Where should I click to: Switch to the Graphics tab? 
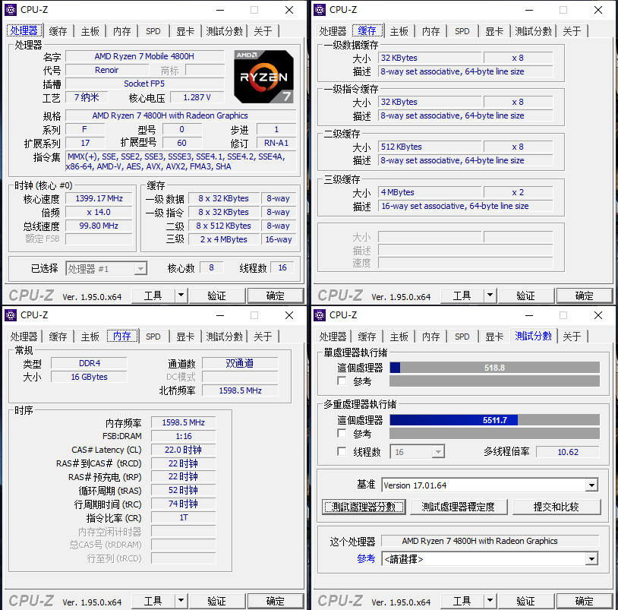pyautogui.click(x=186, y=31)
